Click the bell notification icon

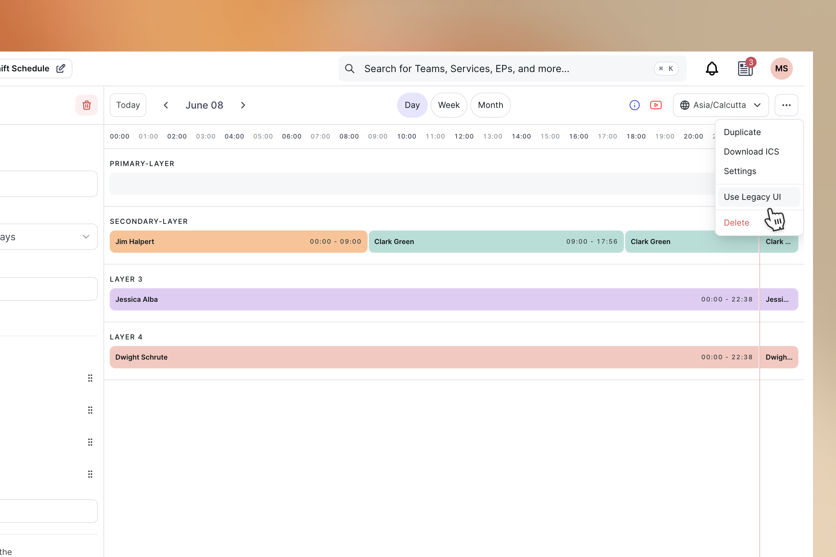(x=712, y=68)
